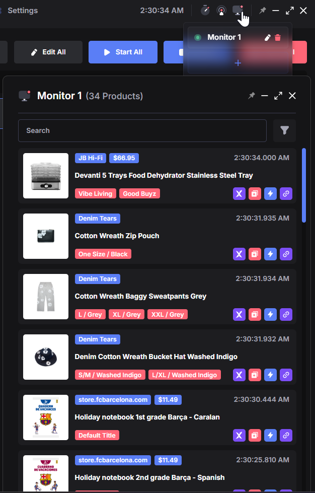315x493 pixels.
Task: Click X icon on Bucket Hat Washed Indigo row
Action: (239, 375)
